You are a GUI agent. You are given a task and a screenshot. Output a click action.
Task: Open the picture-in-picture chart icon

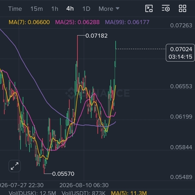tap(149, 8)
